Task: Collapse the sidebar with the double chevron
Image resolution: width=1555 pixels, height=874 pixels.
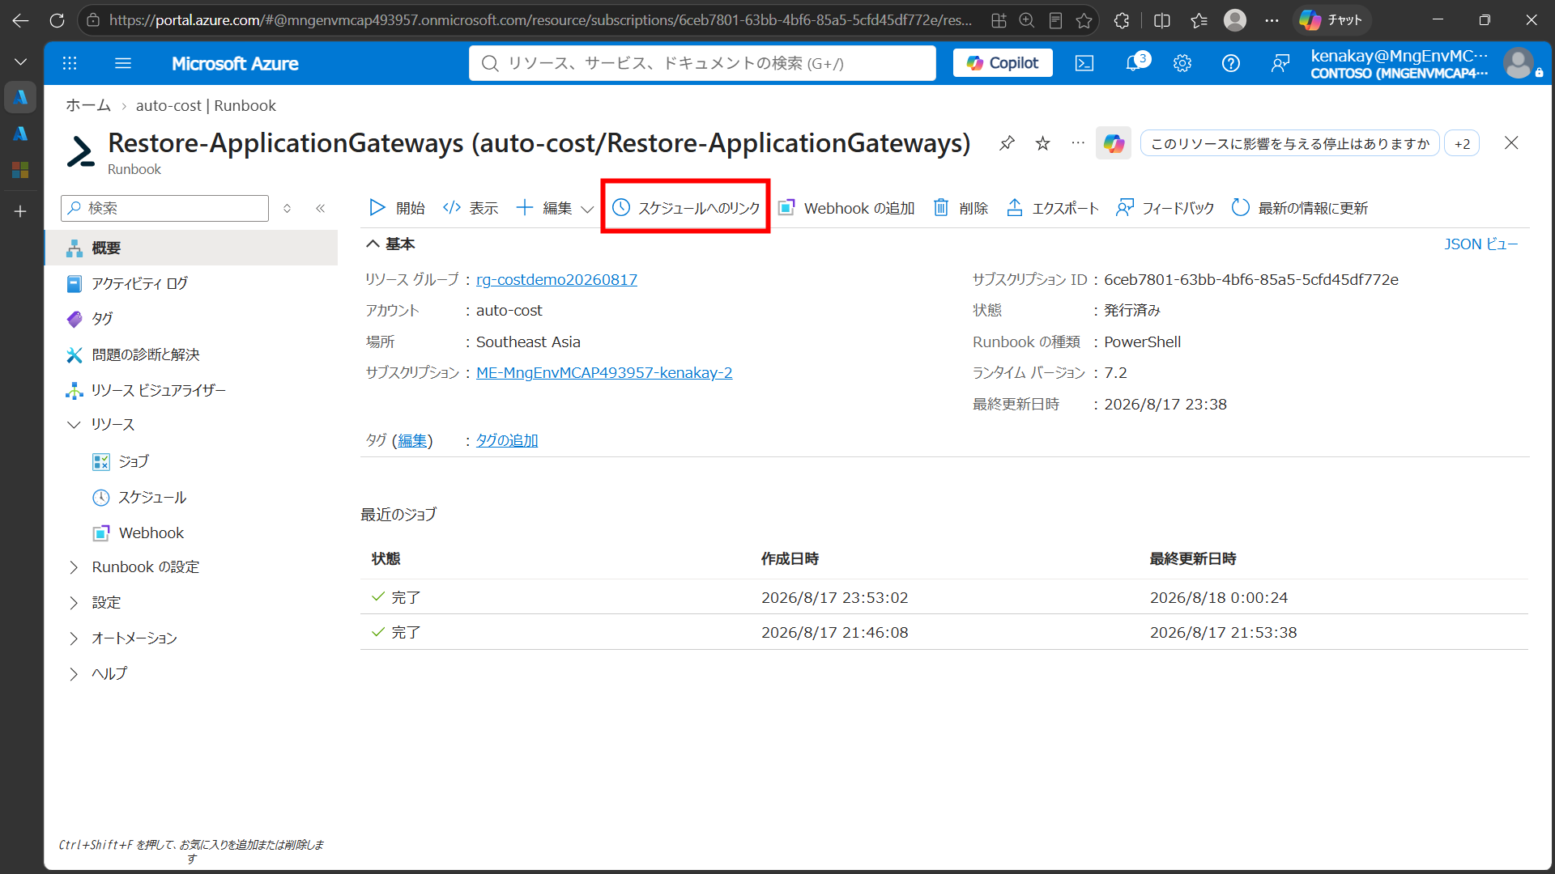Action: click(x=321, y=208)
